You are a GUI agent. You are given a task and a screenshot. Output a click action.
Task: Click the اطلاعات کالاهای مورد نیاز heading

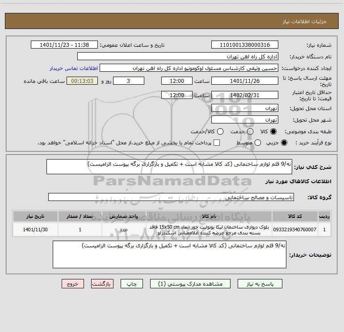point(298,181)
